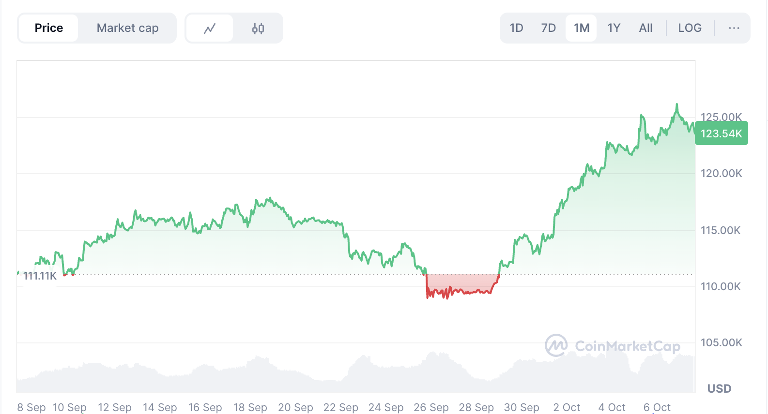Switch to candlestick chart view
Screen dimensions: 768x414
click(x=258, y=28)
